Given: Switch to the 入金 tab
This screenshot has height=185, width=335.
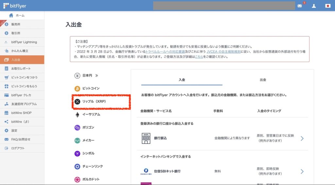Looking at the screenshot, I should tap(182, 80).
